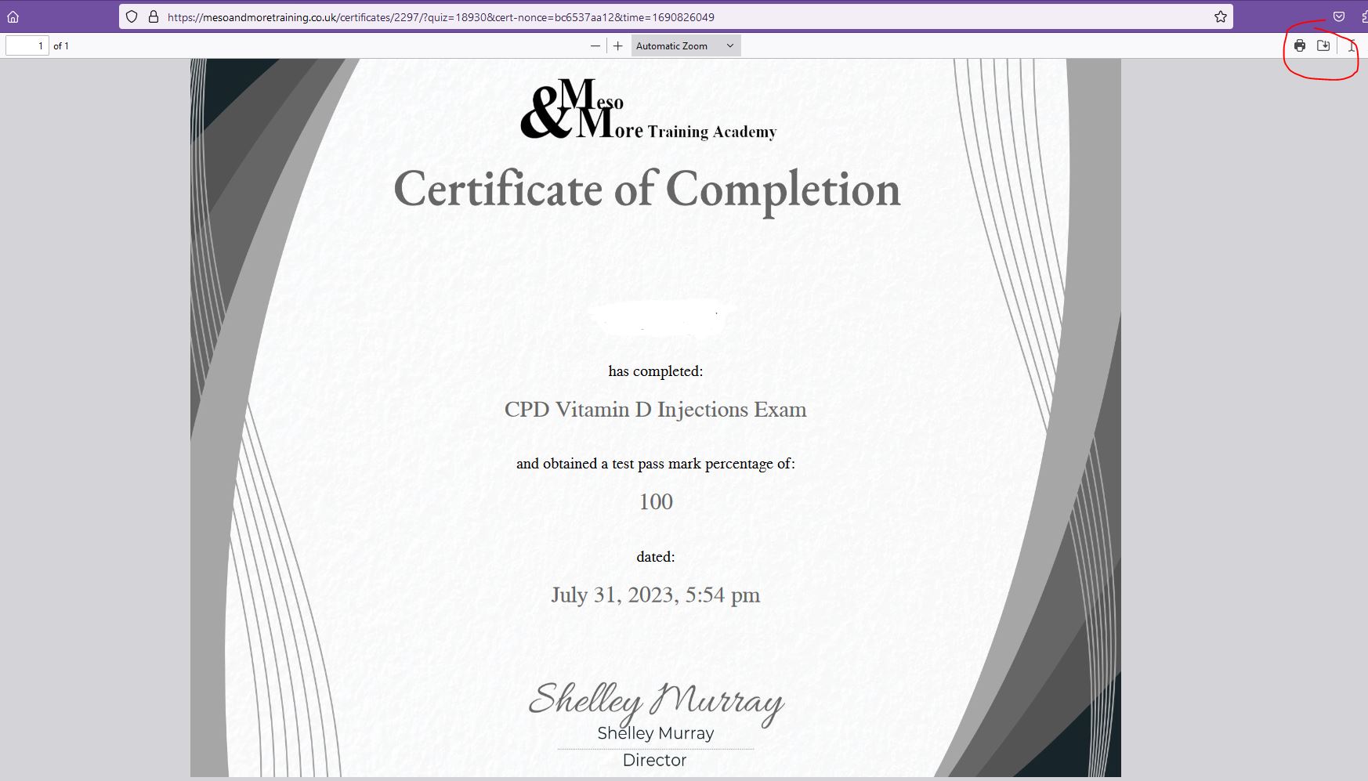1368x781 pixels.
Task: Click the padlock site security icon
Action: tap(153, 16)
